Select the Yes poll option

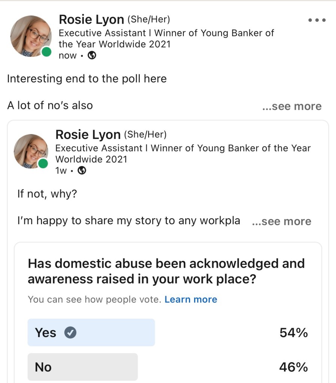91,332
